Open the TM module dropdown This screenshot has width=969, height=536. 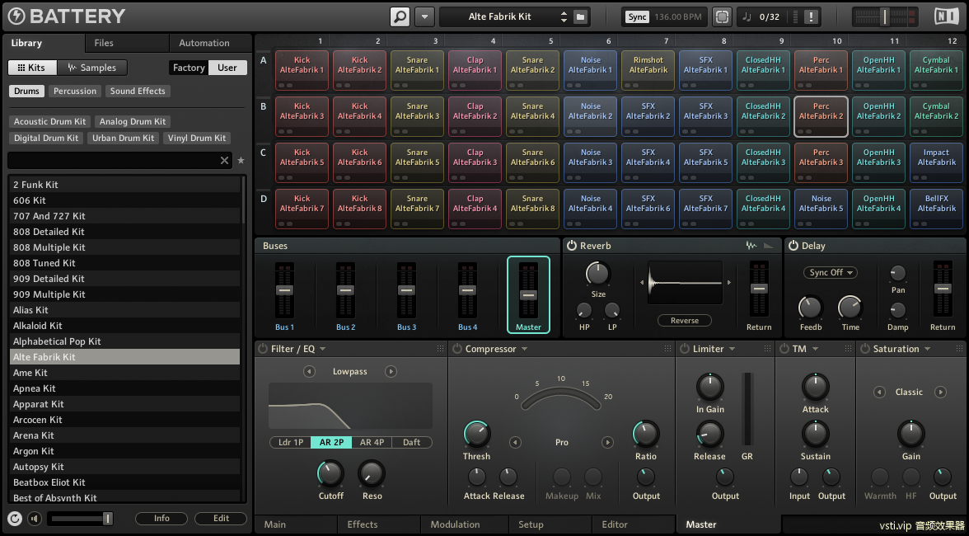click(x=815, y=350)
